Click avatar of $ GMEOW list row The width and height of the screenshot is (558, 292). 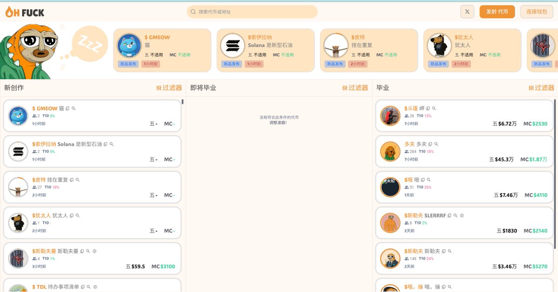click(x=19, y=116)
